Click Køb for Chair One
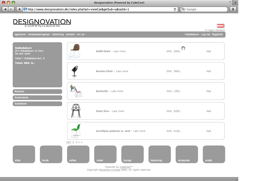The width and height of the screenshot is (264, 181). tap(209, 111)
